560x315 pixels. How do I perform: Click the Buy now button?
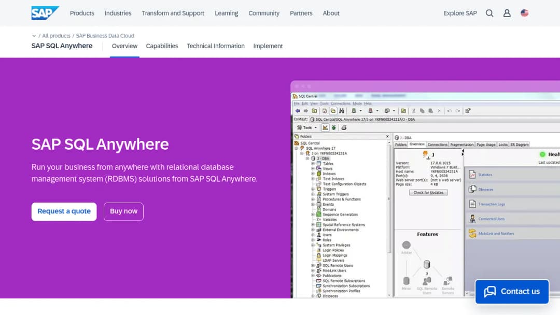[x=123, y=211]
